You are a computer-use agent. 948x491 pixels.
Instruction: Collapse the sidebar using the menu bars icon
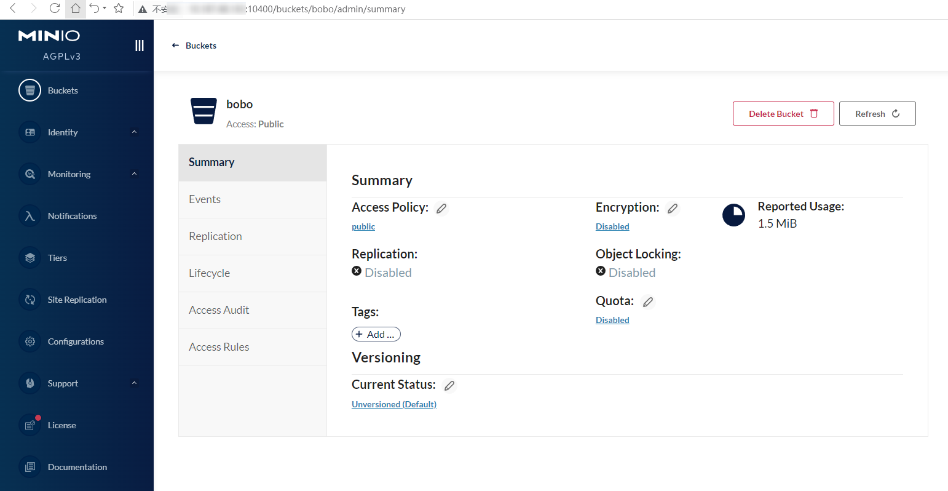click(140, 46)
